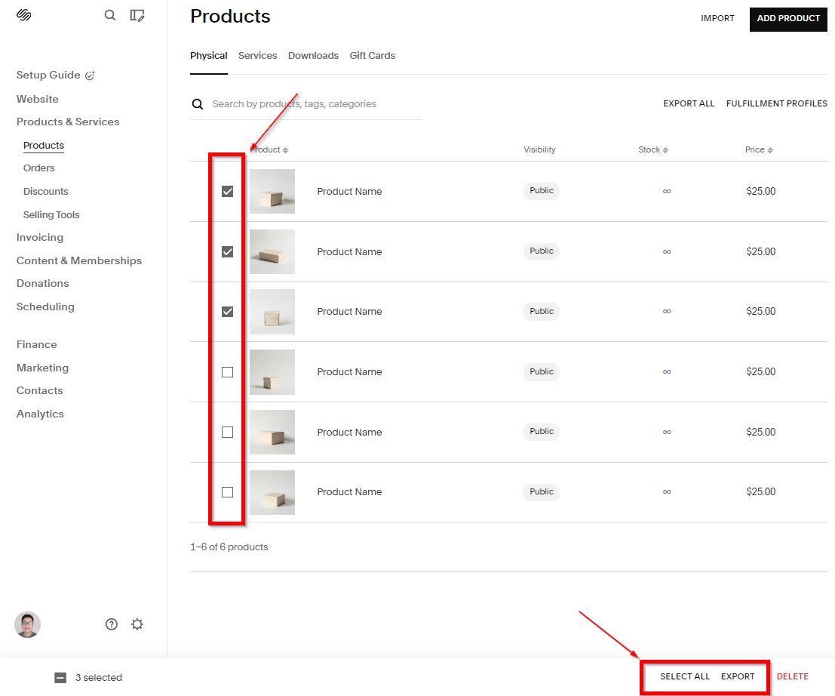
Task: Uncheck the second product row checkbox
Action: (x=227, y=251)
